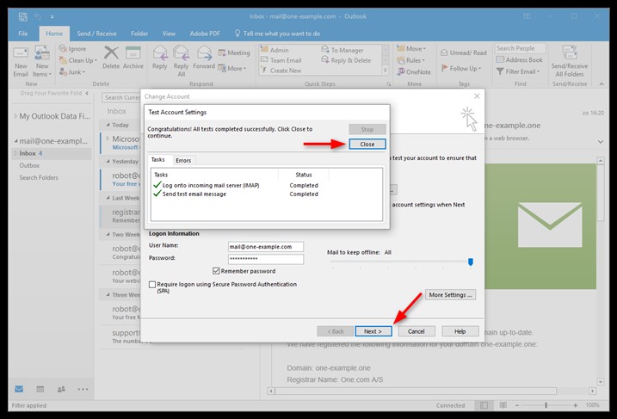Collapse the Today message group
The width and height of the screenshot is (617, 419).
(108, 125)
